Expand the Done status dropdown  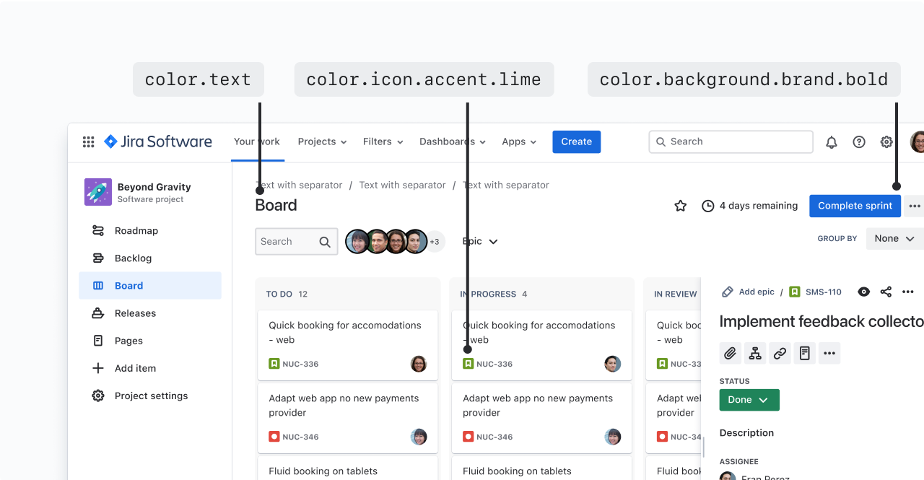749,400
